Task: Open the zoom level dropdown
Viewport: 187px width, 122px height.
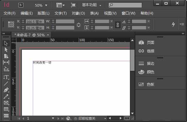Action: (x=46, y=5)
